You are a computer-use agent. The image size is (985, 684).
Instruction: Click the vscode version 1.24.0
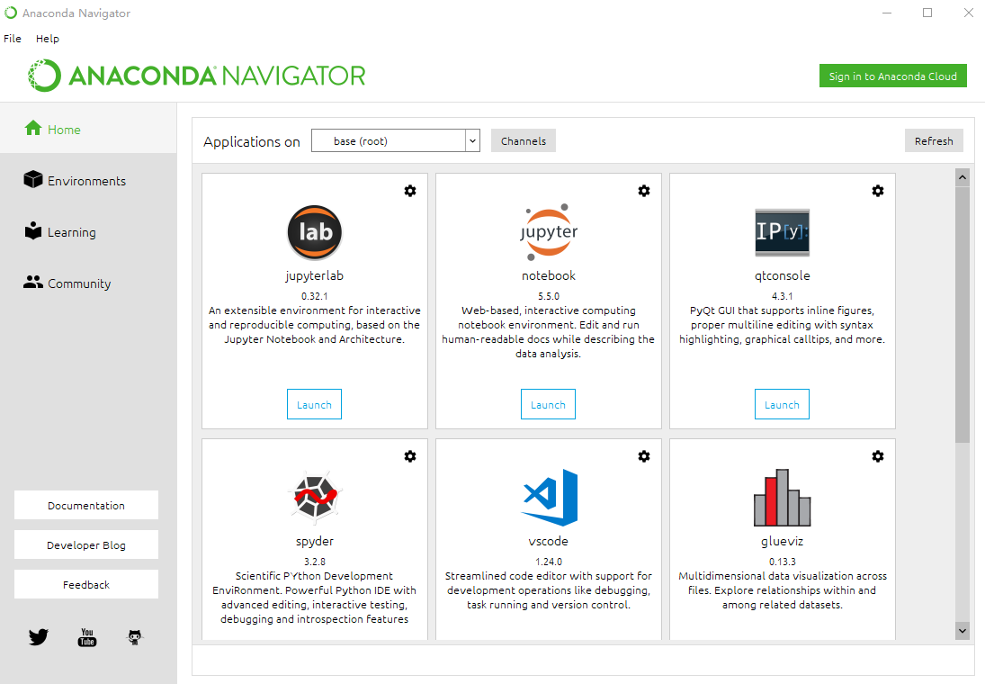549,562
